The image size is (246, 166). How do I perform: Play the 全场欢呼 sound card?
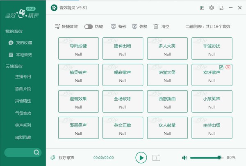point(123,101)
